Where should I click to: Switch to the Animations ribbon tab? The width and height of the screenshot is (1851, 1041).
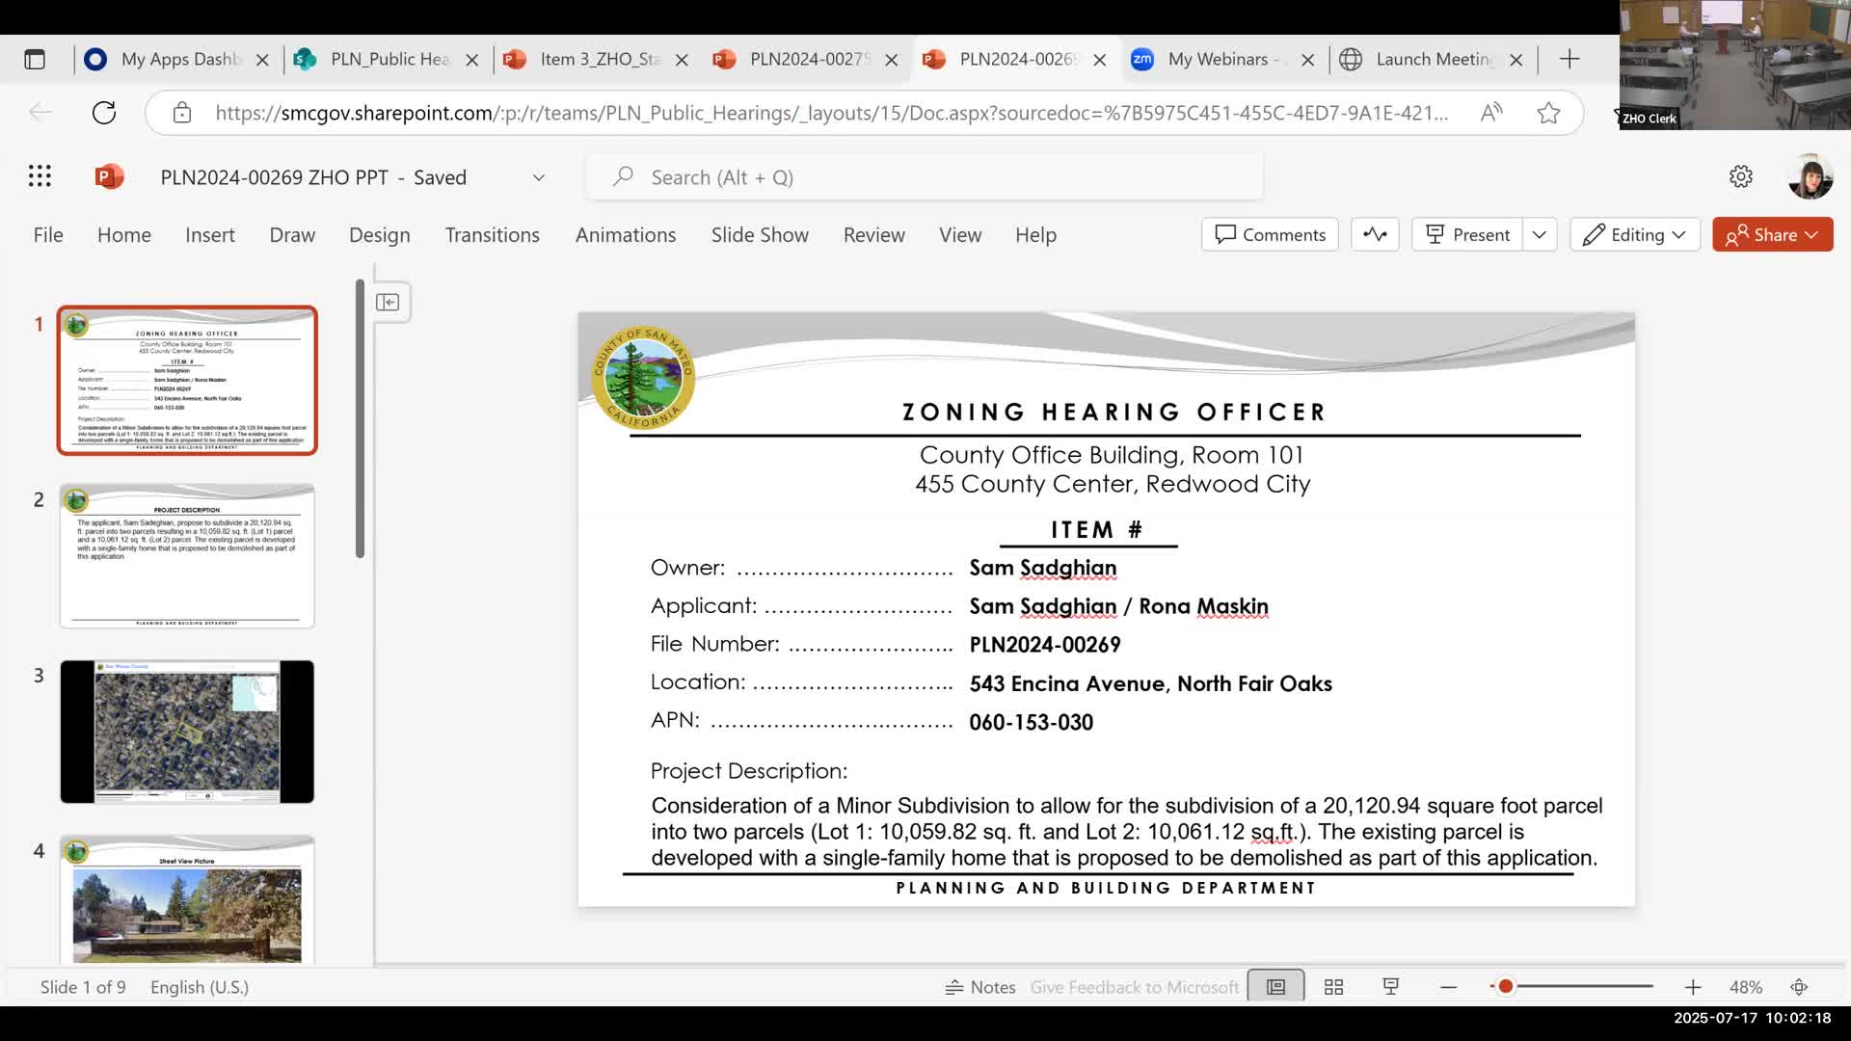click(x=626, y=234)
